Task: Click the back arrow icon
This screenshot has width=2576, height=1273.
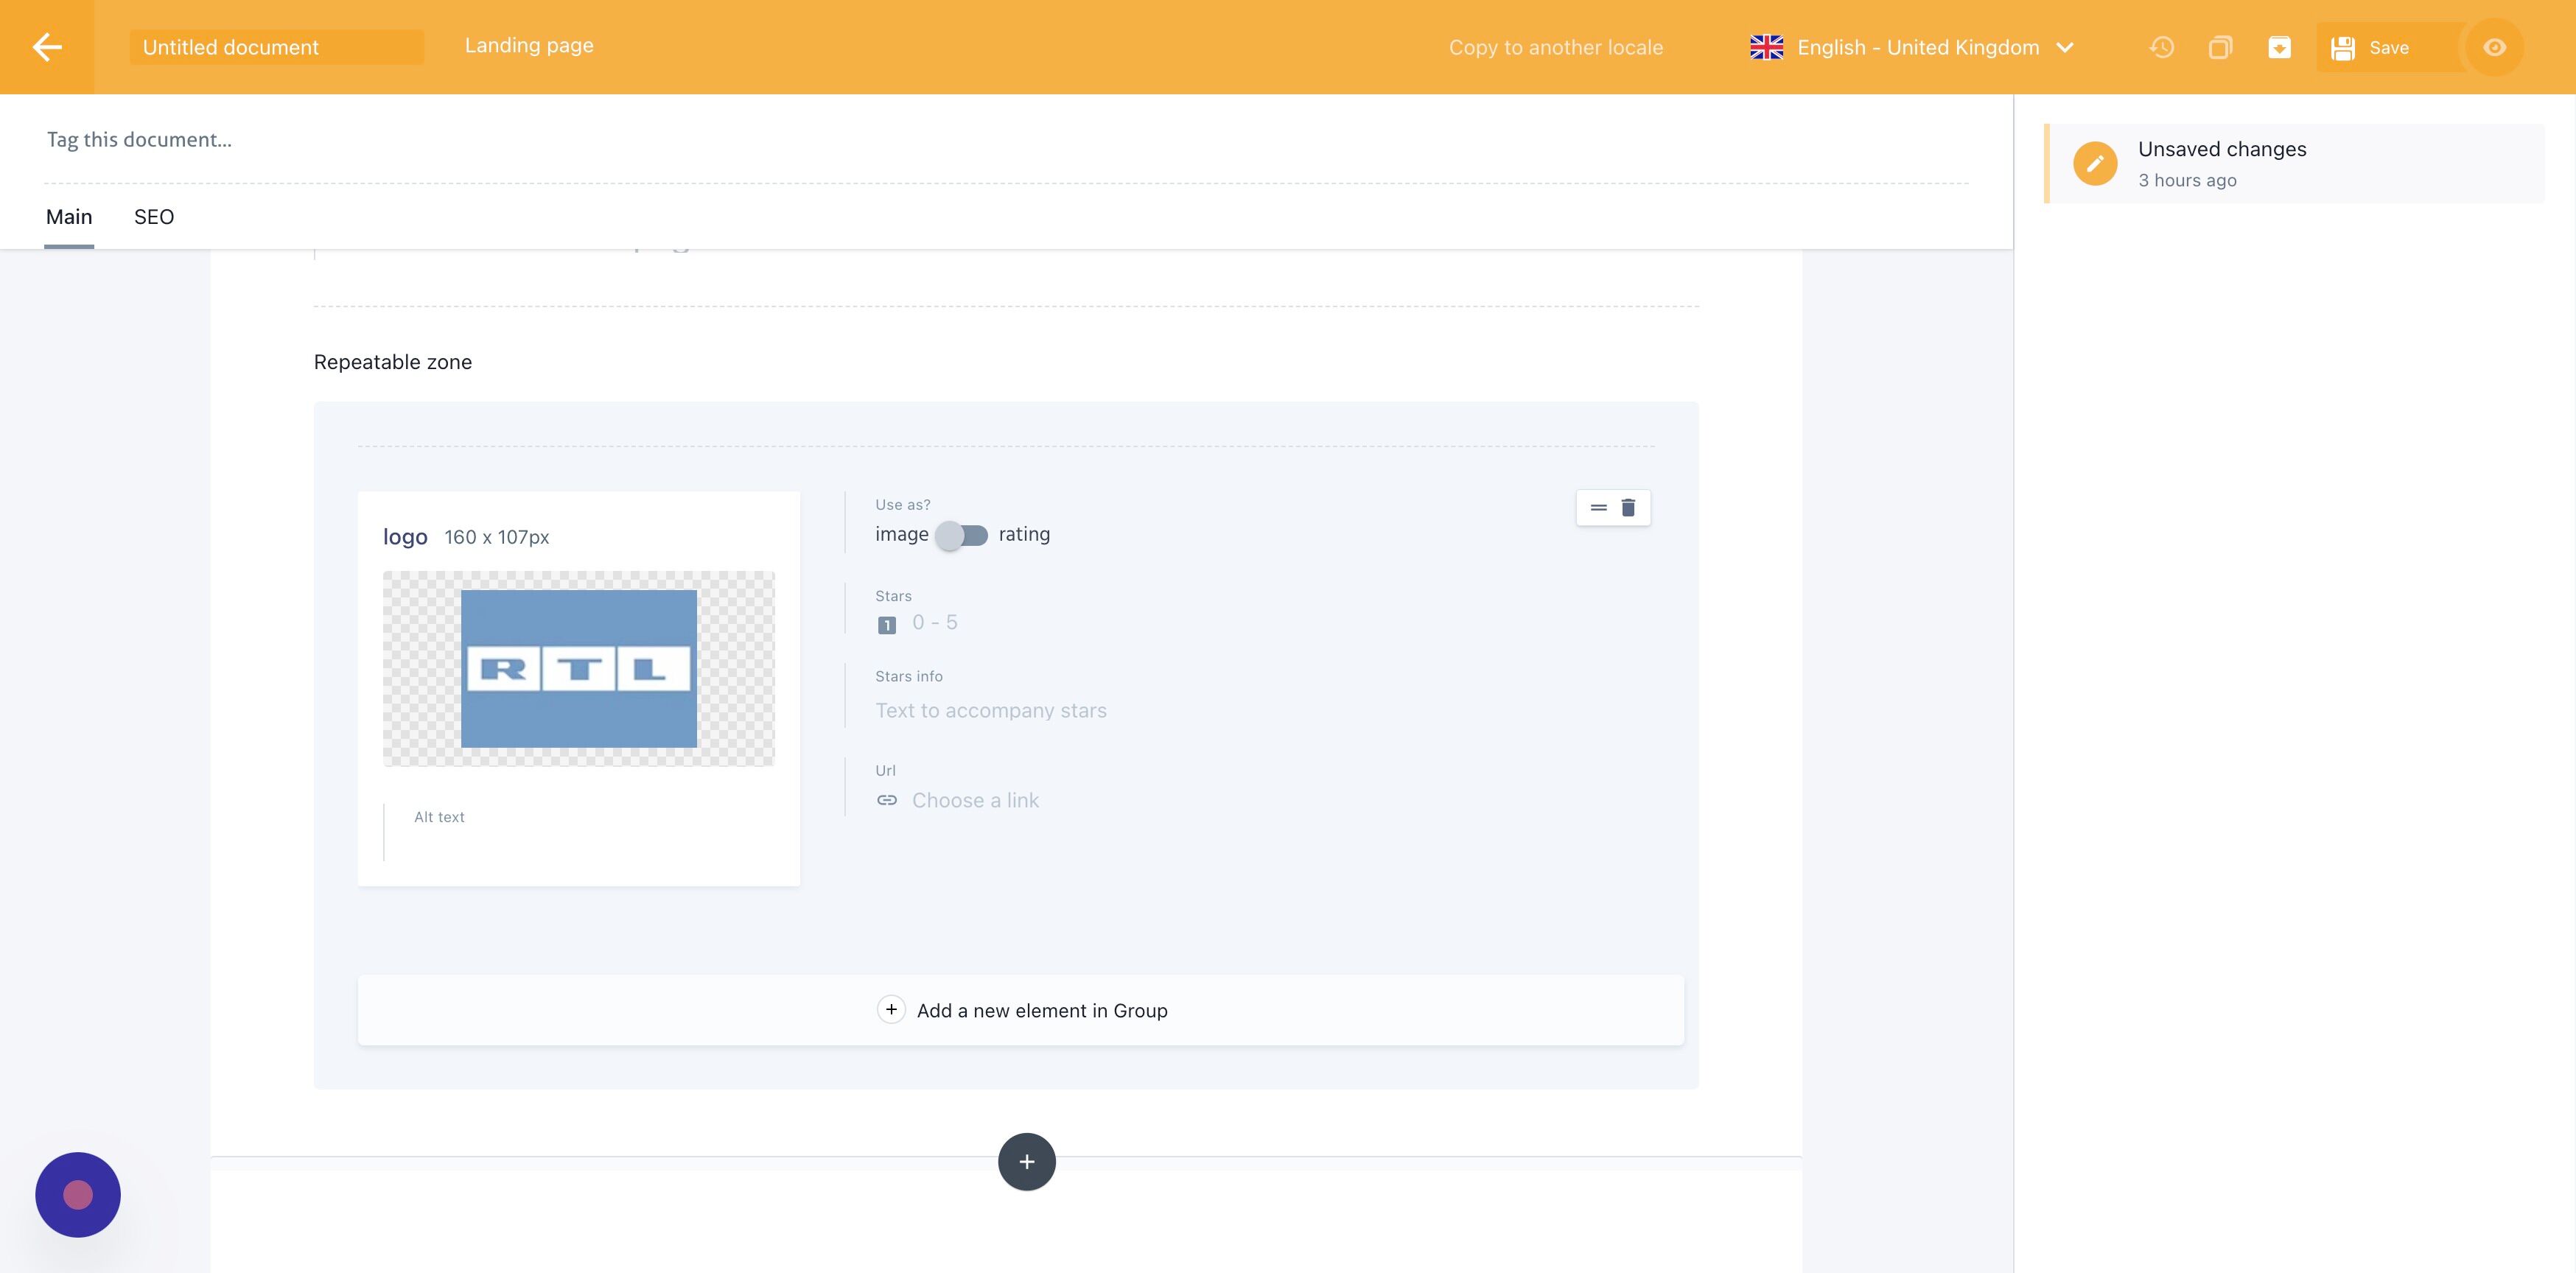Action: coord(47,47)
